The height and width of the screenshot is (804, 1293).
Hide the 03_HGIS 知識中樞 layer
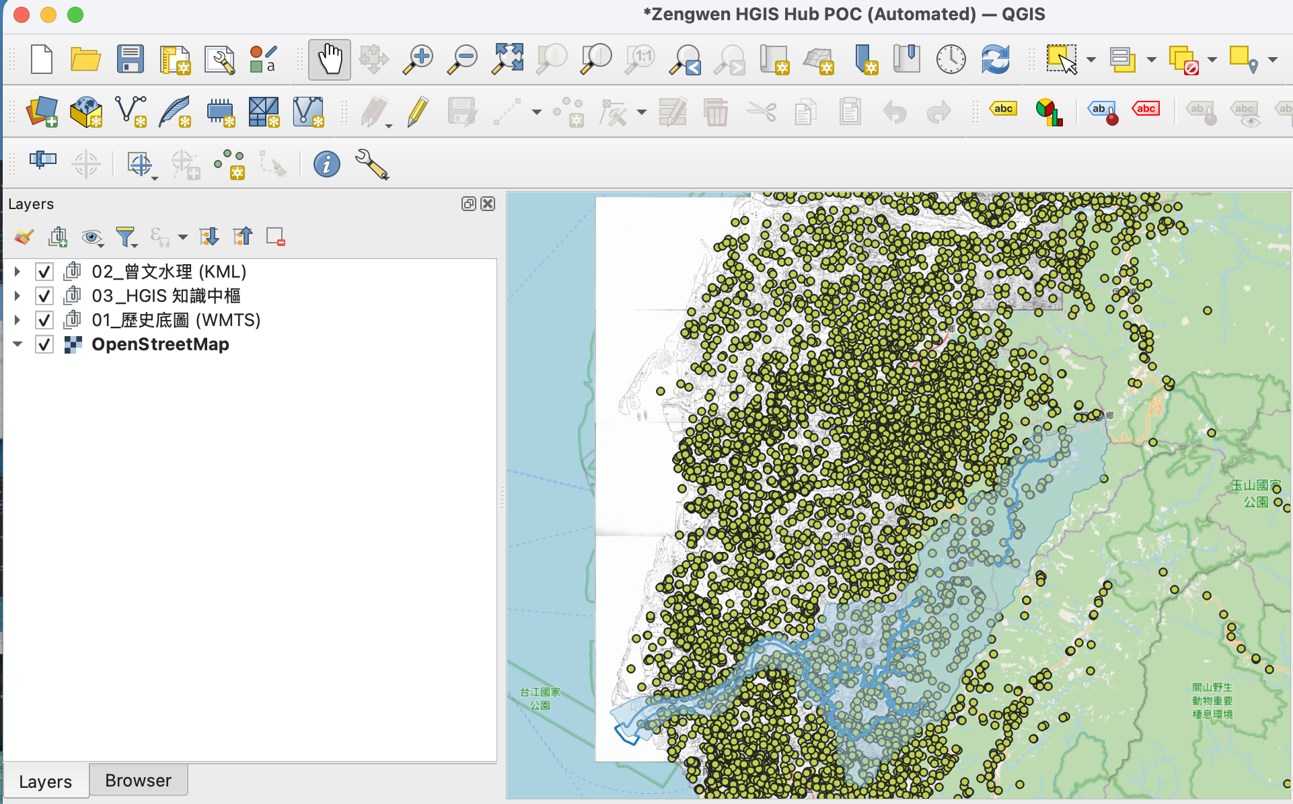[x=44, y=296]
